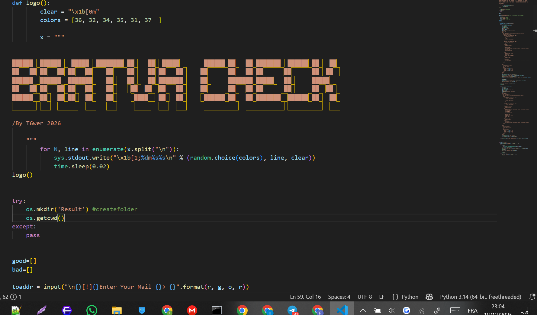Expand hidden system tray icons chevron
Viewport: 537px width, 315px height.
tap(363, 310)
